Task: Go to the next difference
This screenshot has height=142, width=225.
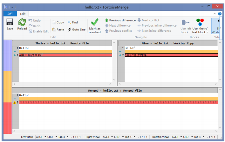Action: 118,25
